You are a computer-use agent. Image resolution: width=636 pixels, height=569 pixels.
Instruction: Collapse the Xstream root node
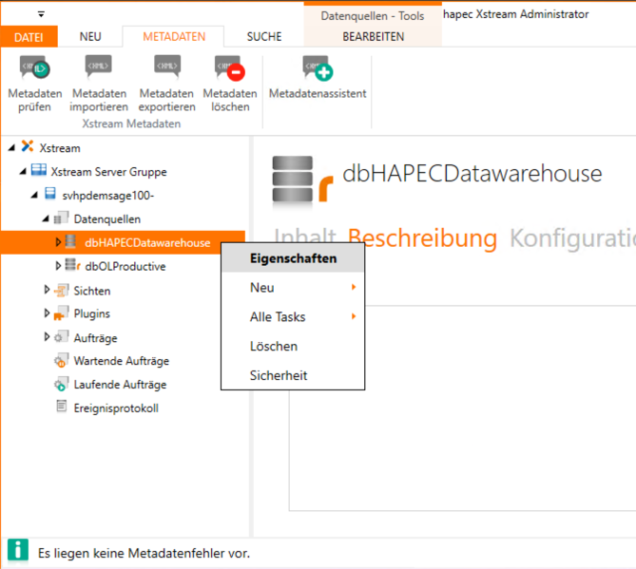coord(11,148)
